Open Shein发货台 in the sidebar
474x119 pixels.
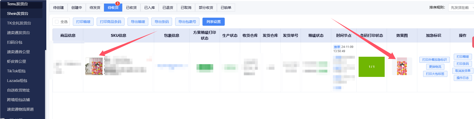click(18, 14)
